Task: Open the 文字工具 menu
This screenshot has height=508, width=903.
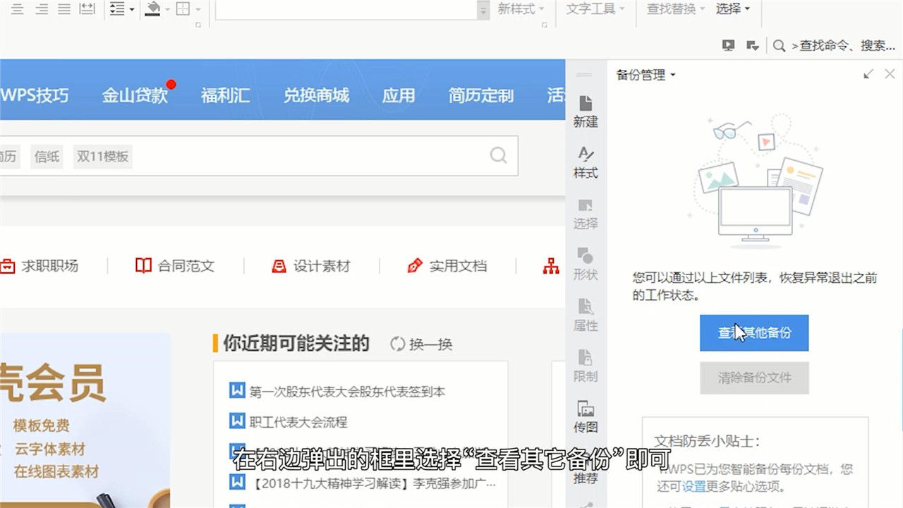Action: [x=595, y=10]
